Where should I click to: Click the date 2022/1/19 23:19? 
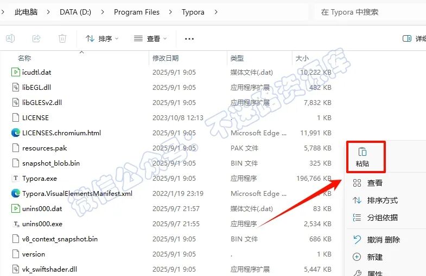pos(178,194)
